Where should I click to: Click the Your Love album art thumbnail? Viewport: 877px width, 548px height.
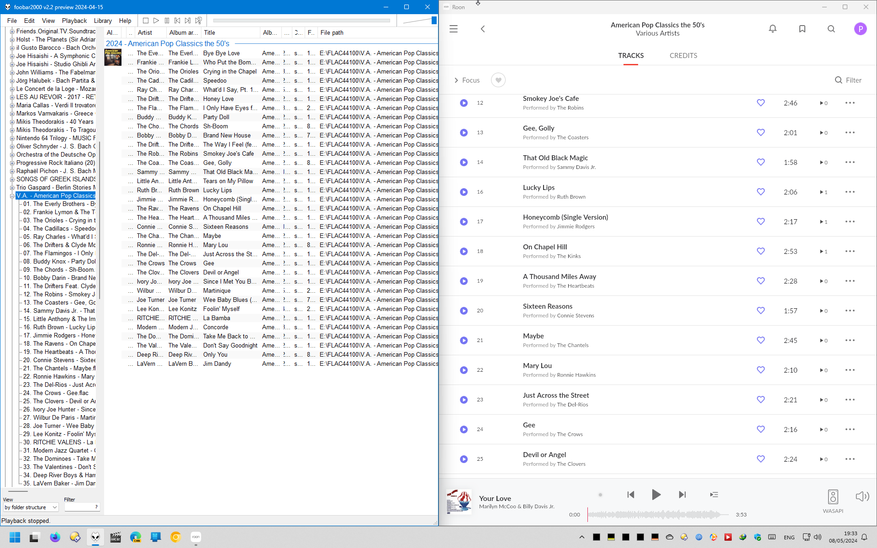(459, 502)
